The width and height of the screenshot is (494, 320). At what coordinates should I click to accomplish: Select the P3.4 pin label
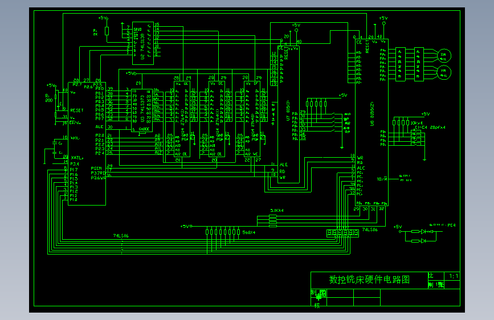point(74,164)
